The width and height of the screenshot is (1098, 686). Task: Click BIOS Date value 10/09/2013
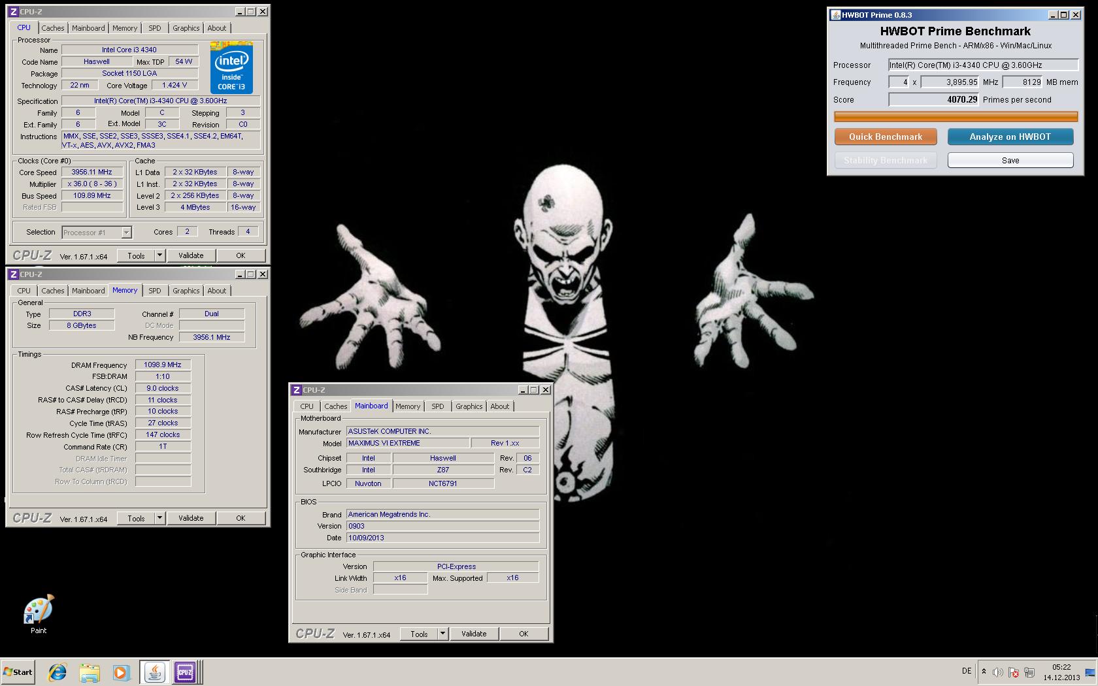[442, 538]
